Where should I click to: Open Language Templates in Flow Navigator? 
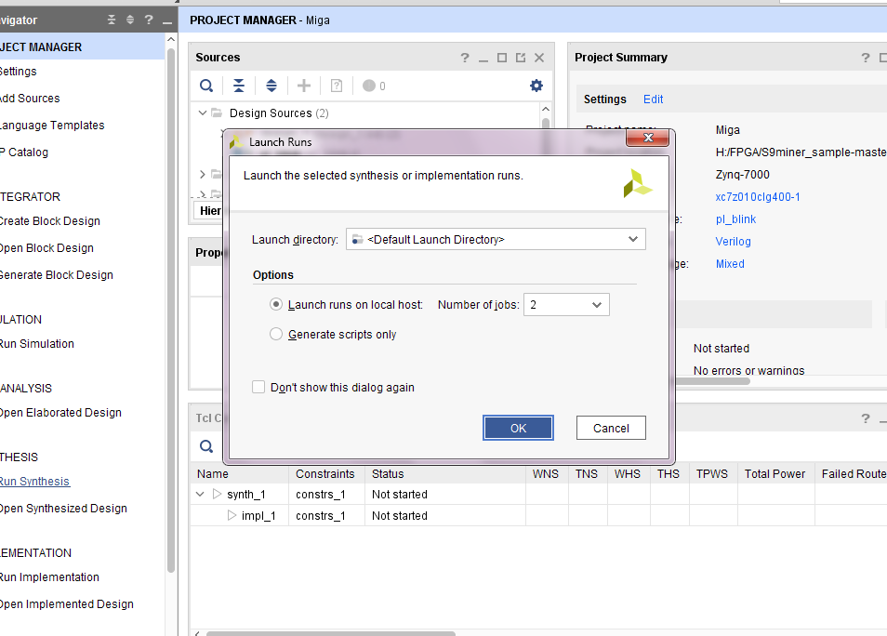coord(52,125)
